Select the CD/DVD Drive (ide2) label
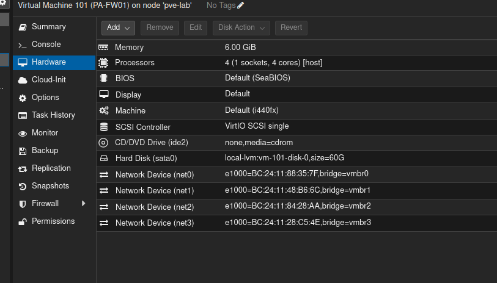The image size is (497, 283). [152, 143]
